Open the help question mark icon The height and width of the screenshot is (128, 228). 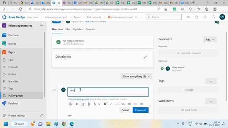pos(205,17)
